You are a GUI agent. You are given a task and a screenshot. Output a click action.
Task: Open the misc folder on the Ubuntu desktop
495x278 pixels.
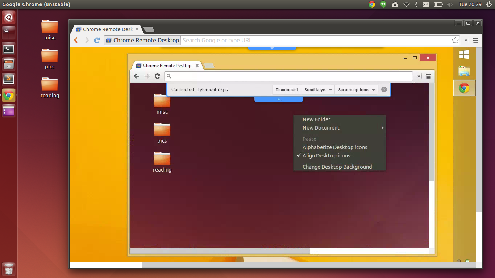pyautogui.click(x=50, y=30)
